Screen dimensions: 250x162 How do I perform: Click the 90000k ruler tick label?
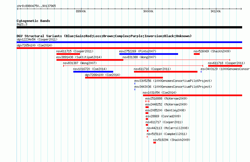(148, 11)
